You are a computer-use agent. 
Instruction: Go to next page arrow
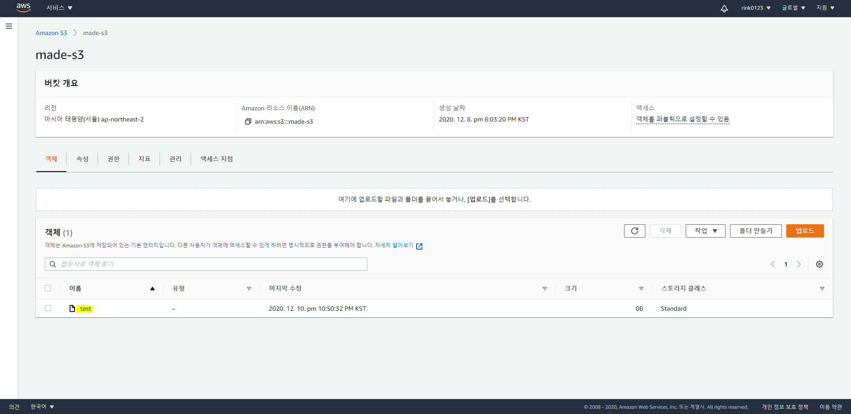click(x=799, y=264)
